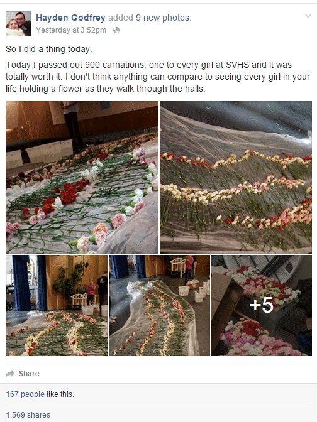Expand the post options chevron
The image size is (317, 422).
coord(308,16)
